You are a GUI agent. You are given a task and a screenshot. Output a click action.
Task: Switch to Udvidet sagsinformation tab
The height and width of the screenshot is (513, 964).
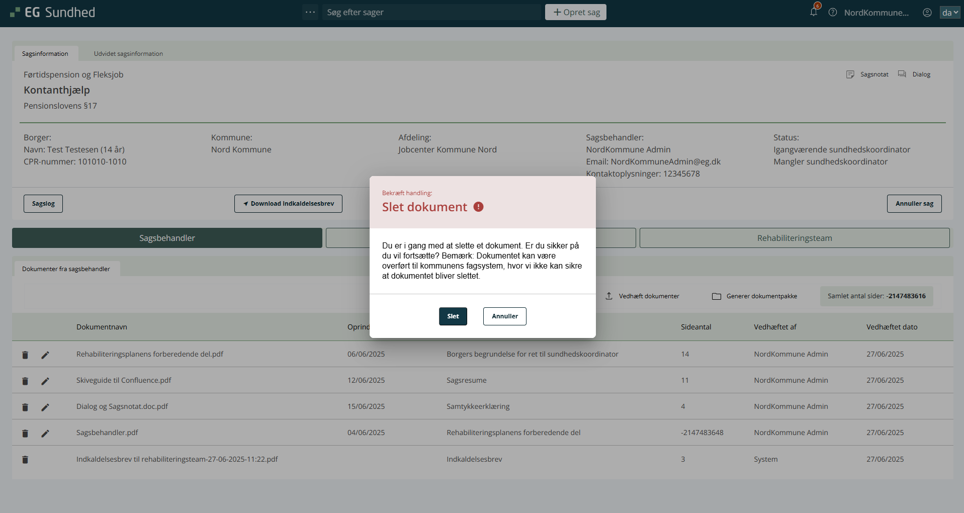128,54
